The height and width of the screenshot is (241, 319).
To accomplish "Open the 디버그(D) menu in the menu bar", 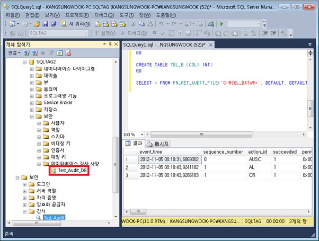I will (x=104, y=15).
